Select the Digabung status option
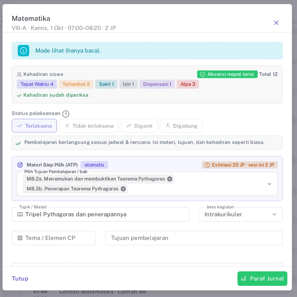This screenshot has height=297, width=297. 181,126
